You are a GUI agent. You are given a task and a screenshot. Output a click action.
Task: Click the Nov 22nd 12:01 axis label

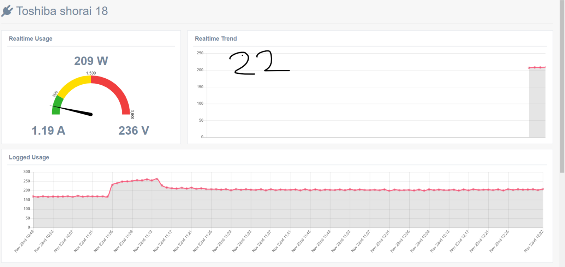click(380, 241)
